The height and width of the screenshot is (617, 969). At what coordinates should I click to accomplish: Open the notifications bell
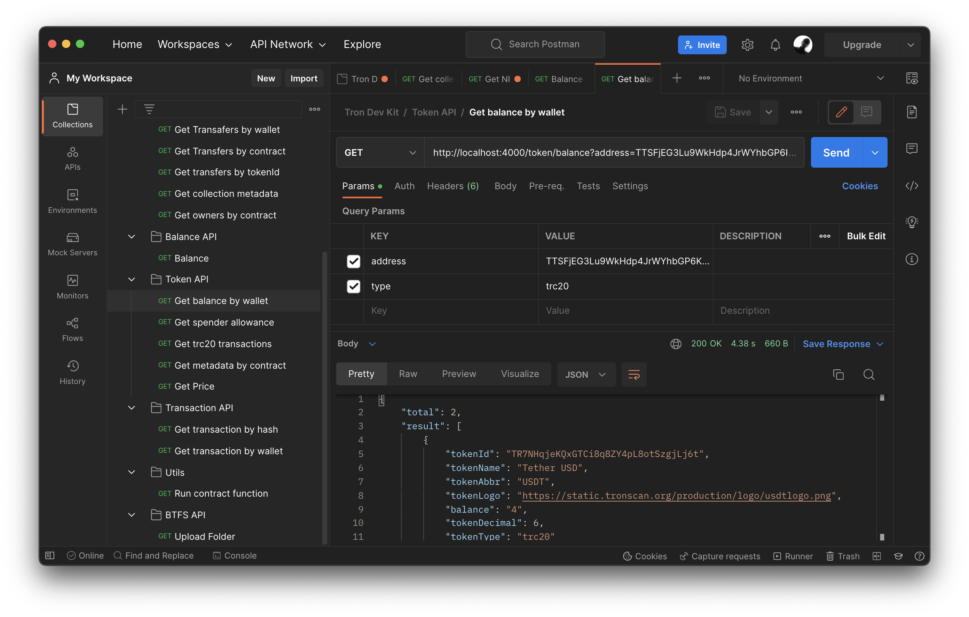[x=775, y=45]
